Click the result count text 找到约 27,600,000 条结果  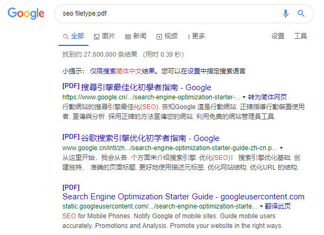click(100, 55)
